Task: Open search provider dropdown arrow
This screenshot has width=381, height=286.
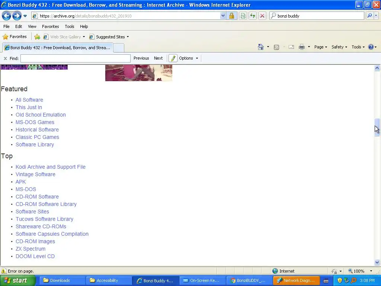Action: pos(376,16)
